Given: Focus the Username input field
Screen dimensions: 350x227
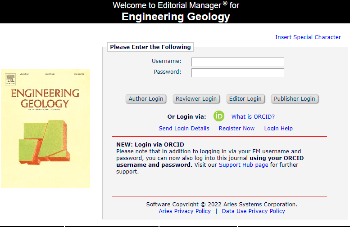Looking at the screenshot, I should (237, 62).
